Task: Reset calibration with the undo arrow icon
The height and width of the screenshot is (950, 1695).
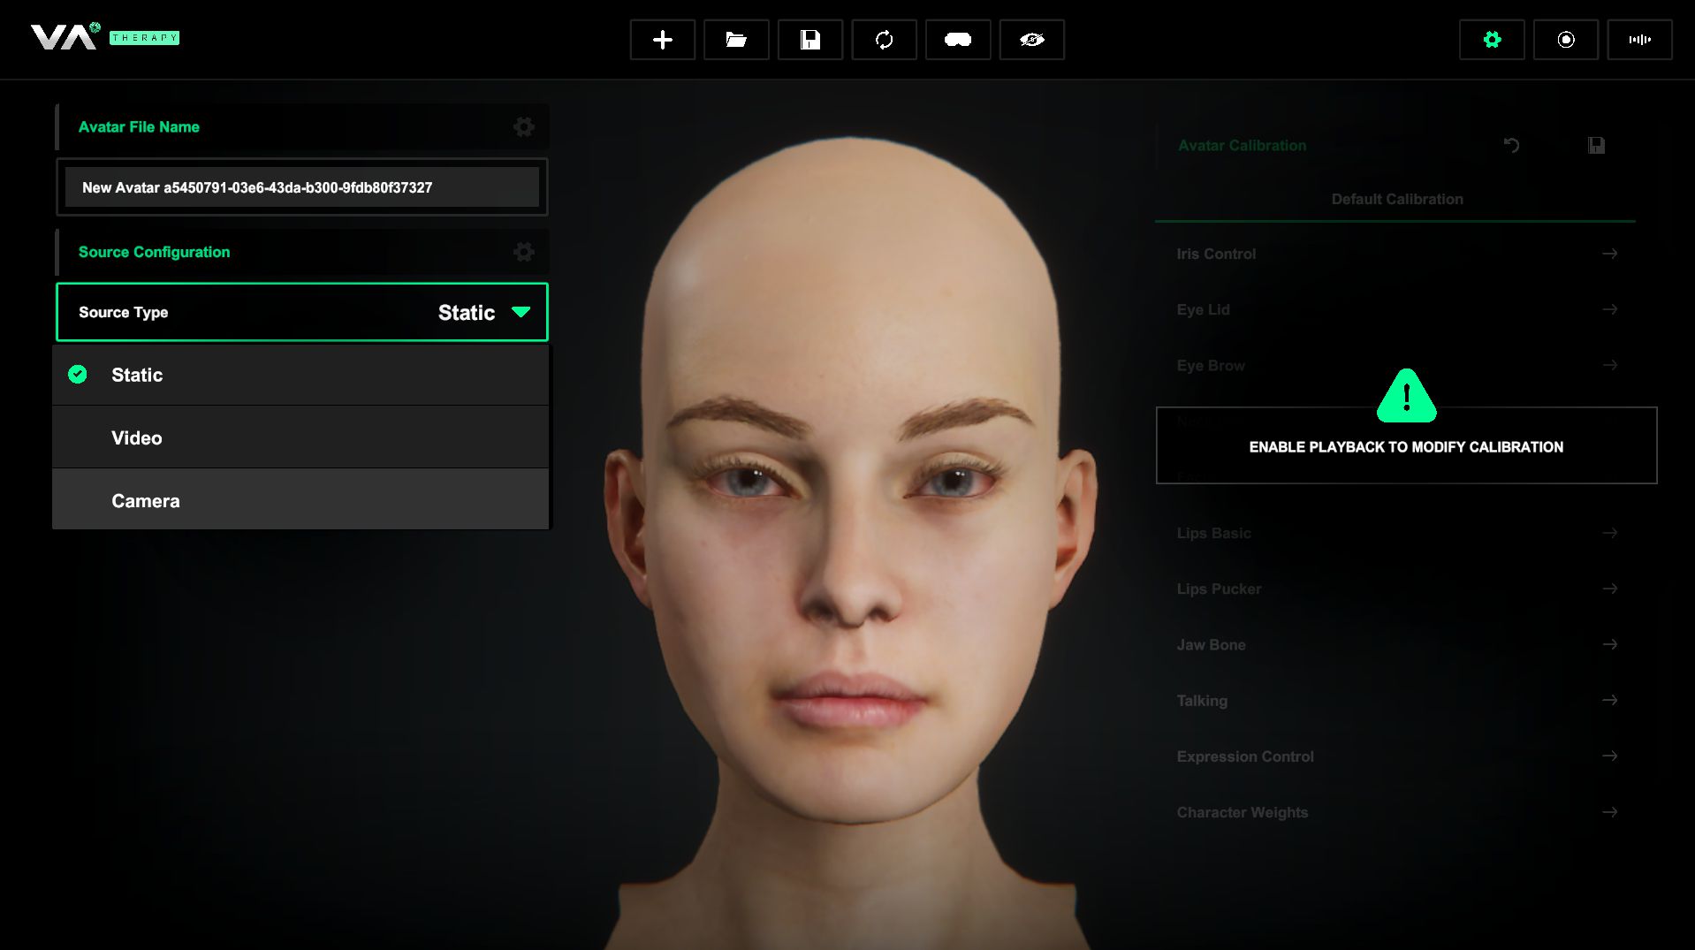Action: [x=1511, y=145]
